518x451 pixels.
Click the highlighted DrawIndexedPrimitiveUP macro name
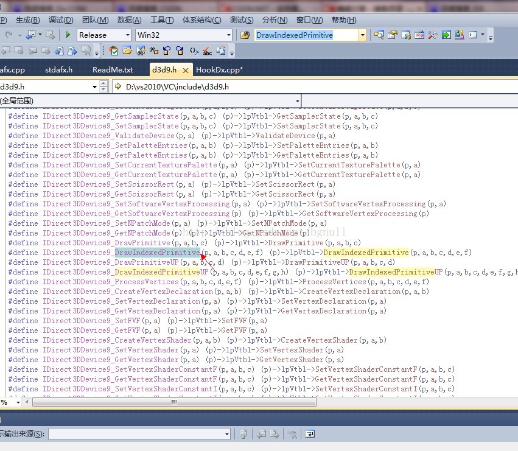click(161, 272)
